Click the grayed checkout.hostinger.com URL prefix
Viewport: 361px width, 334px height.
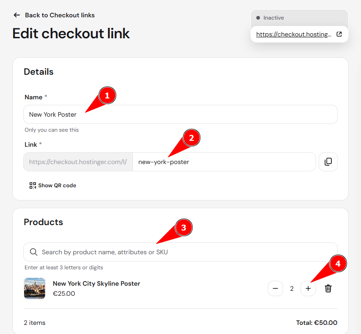pos(78,162)
